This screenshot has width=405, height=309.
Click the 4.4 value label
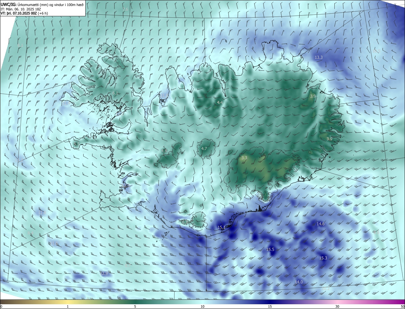pos(220,103)
